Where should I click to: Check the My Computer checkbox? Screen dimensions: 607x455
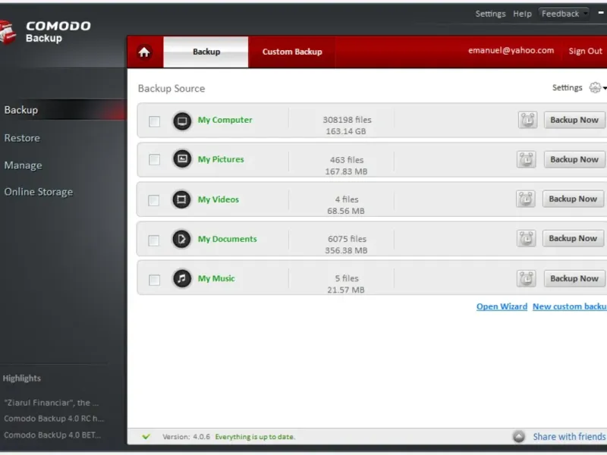pyautogui.click(x=155, y=121)
